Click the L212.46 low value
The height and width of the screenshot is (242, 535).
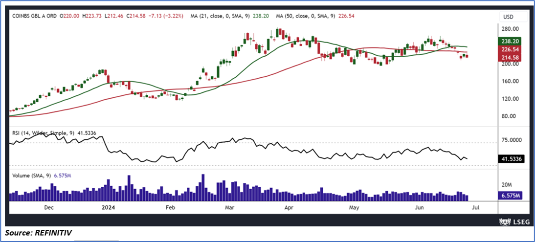[x=113, y=15]
